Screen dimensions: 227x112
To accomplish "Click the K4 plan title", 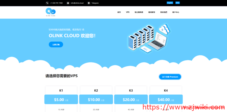I will pos(166,91).
